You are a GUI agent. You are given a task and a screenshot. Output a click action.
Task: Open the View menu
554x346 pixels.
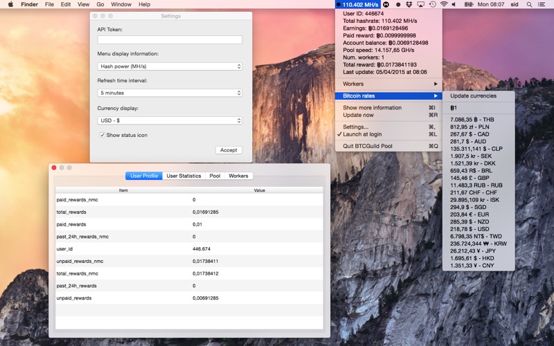83,4
